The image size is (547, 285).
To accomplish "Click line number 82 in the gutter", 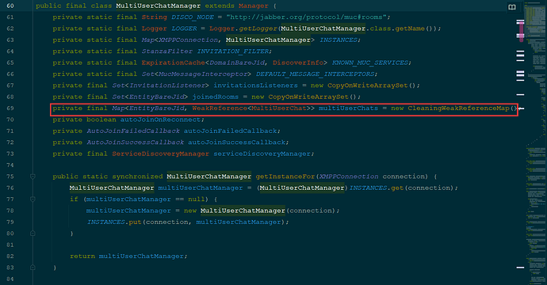I will point(10,256).
